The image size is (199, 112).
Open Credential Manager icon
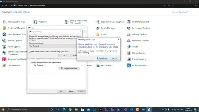click(4, 28)
